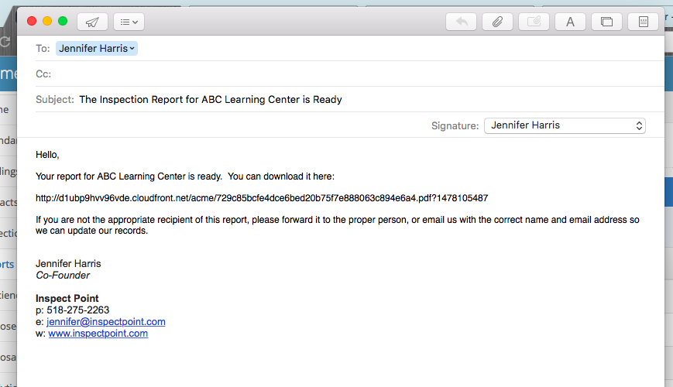Click the cloudfront.net PDF download URL
Image resolution: width=673 pixels, height=387 pixels.
pyautogui.click(x=262, y=198)
